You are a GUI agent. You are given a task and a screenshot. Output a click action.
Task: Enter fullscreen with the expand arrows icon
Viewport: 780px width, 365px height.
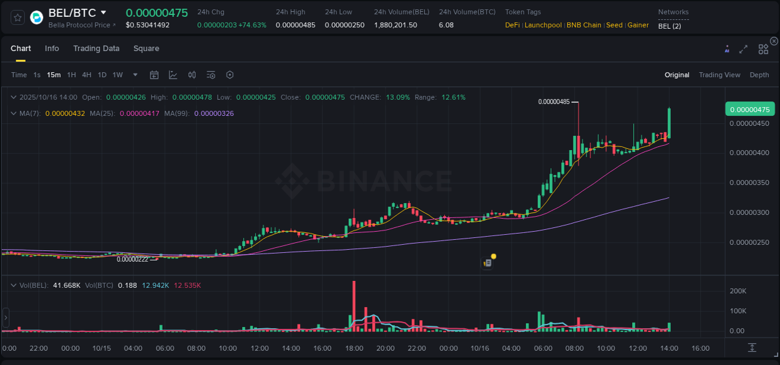tap(743, 49)
